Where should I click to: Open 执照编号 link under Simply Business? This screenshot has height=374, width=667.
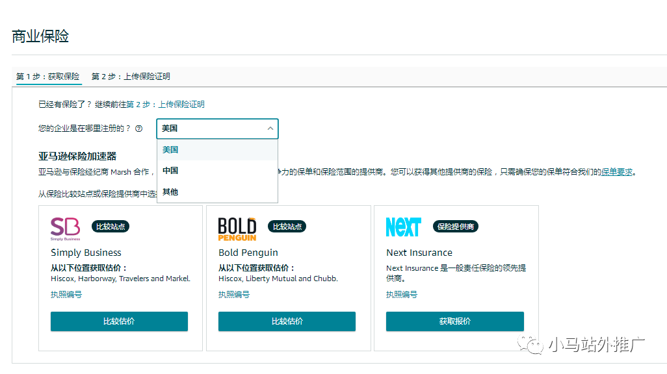(x=66, y=294)
